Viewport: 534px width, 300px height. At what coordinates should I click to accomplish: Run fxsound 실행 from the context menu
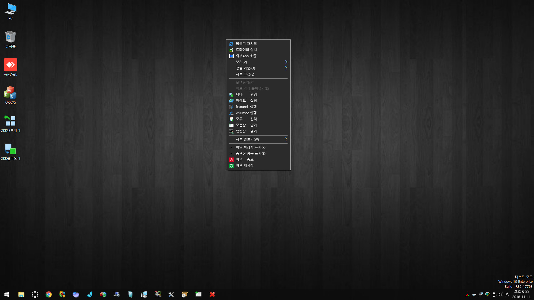[x=258, y=107]
